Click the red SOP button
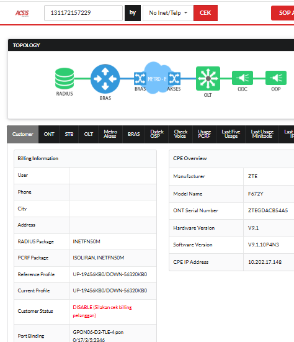This screenshot has width=294, height=342. click(x=283, y=13)
